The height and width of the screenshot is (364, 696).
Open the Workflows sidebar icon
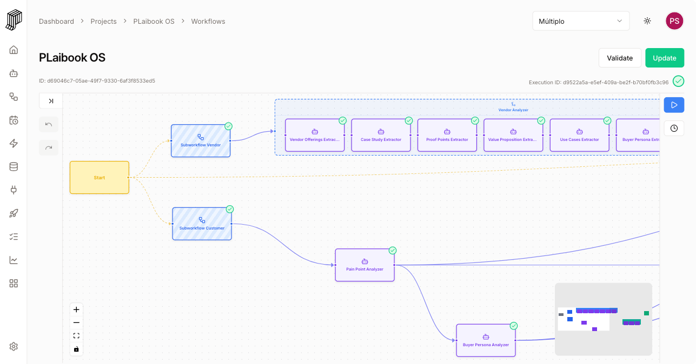click(x=14, y=97)
